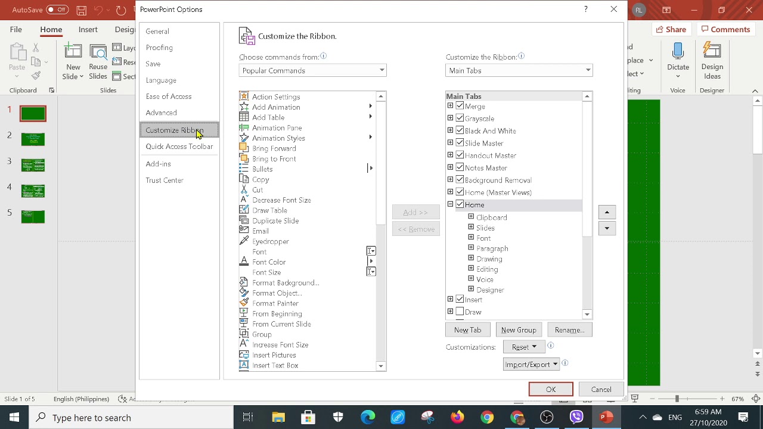The width and height of the screenshot is (763, 429).
Task: Select the Font Color command icon
Action: pos(244,262)
